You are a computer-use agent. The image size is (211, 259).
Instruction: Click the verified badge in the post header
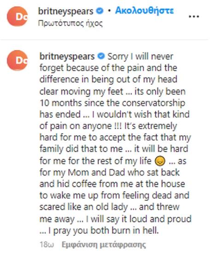point(100,11)
